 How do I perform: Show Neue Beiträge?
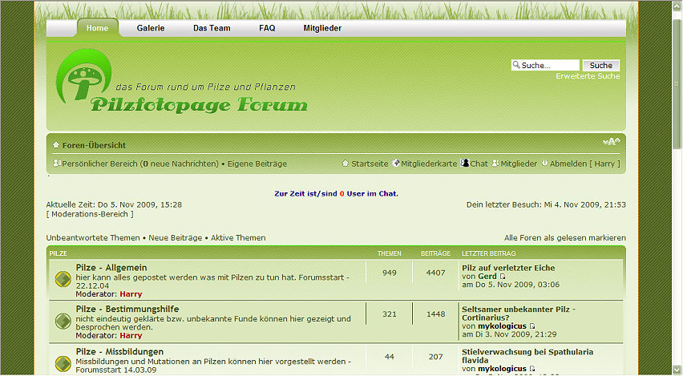point(175,238)
